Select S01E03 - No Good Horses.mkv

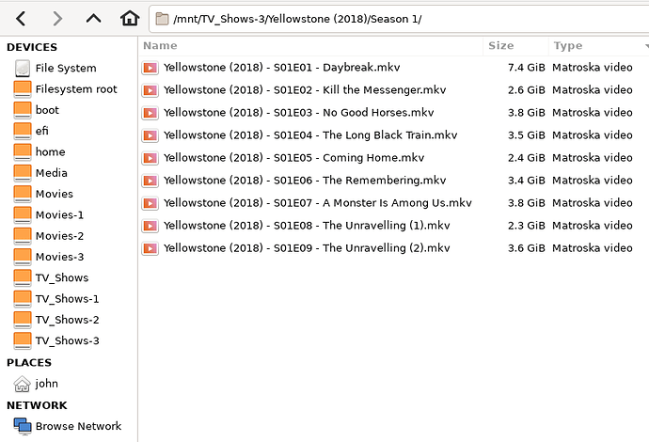tap(299, 113)
